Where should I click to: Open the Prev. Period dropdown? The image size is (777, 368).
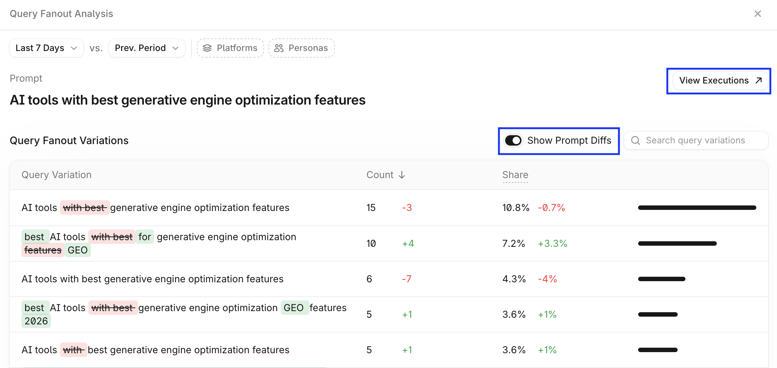(x=147, y=48)
